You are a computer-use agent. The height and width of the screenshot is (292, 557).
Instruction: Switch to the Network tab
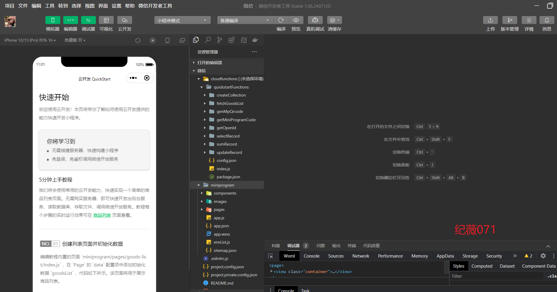[x=361, y=256]
